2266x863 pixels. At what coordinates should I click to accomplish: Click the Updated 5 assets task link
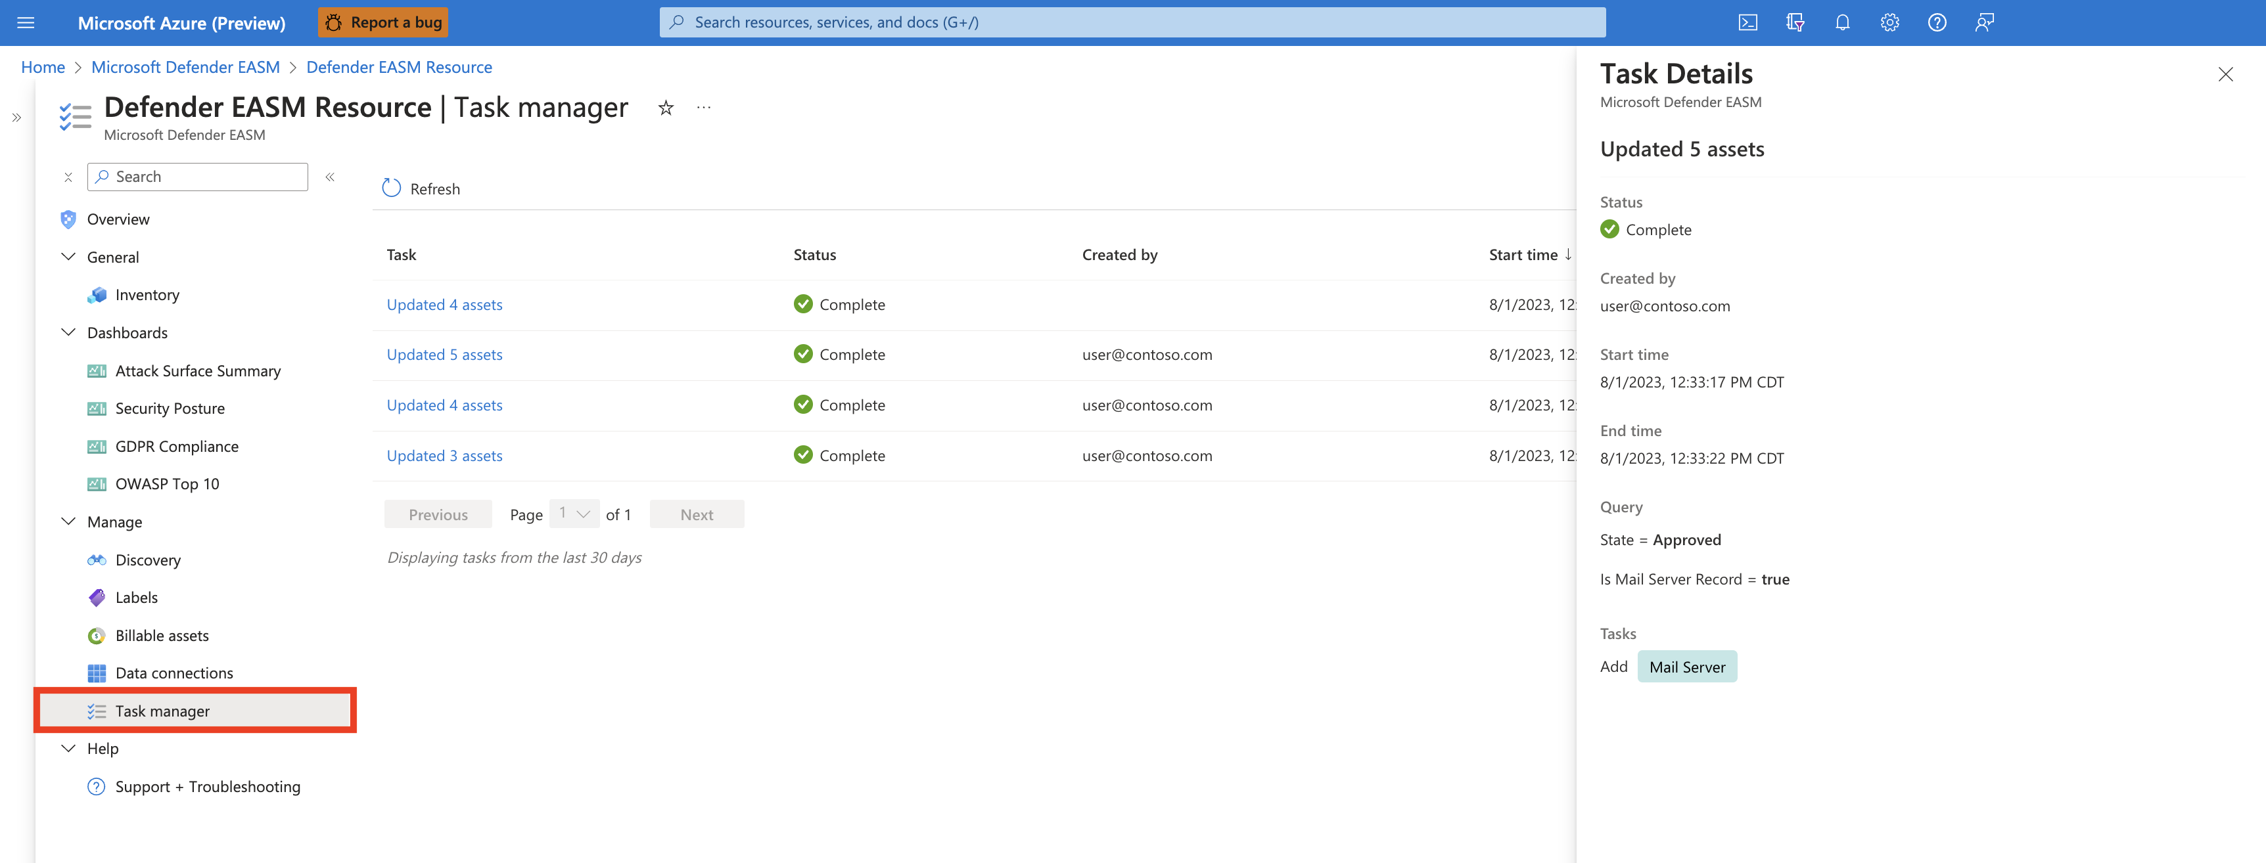click(444, 353)
